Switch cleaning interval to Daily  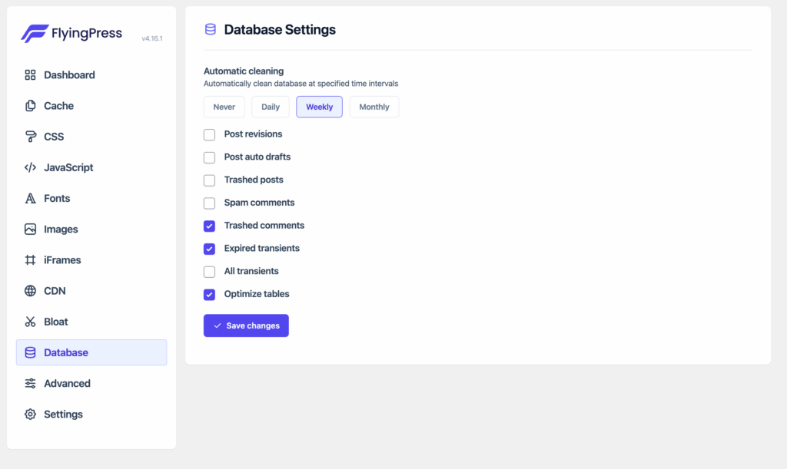click(270, 107)
